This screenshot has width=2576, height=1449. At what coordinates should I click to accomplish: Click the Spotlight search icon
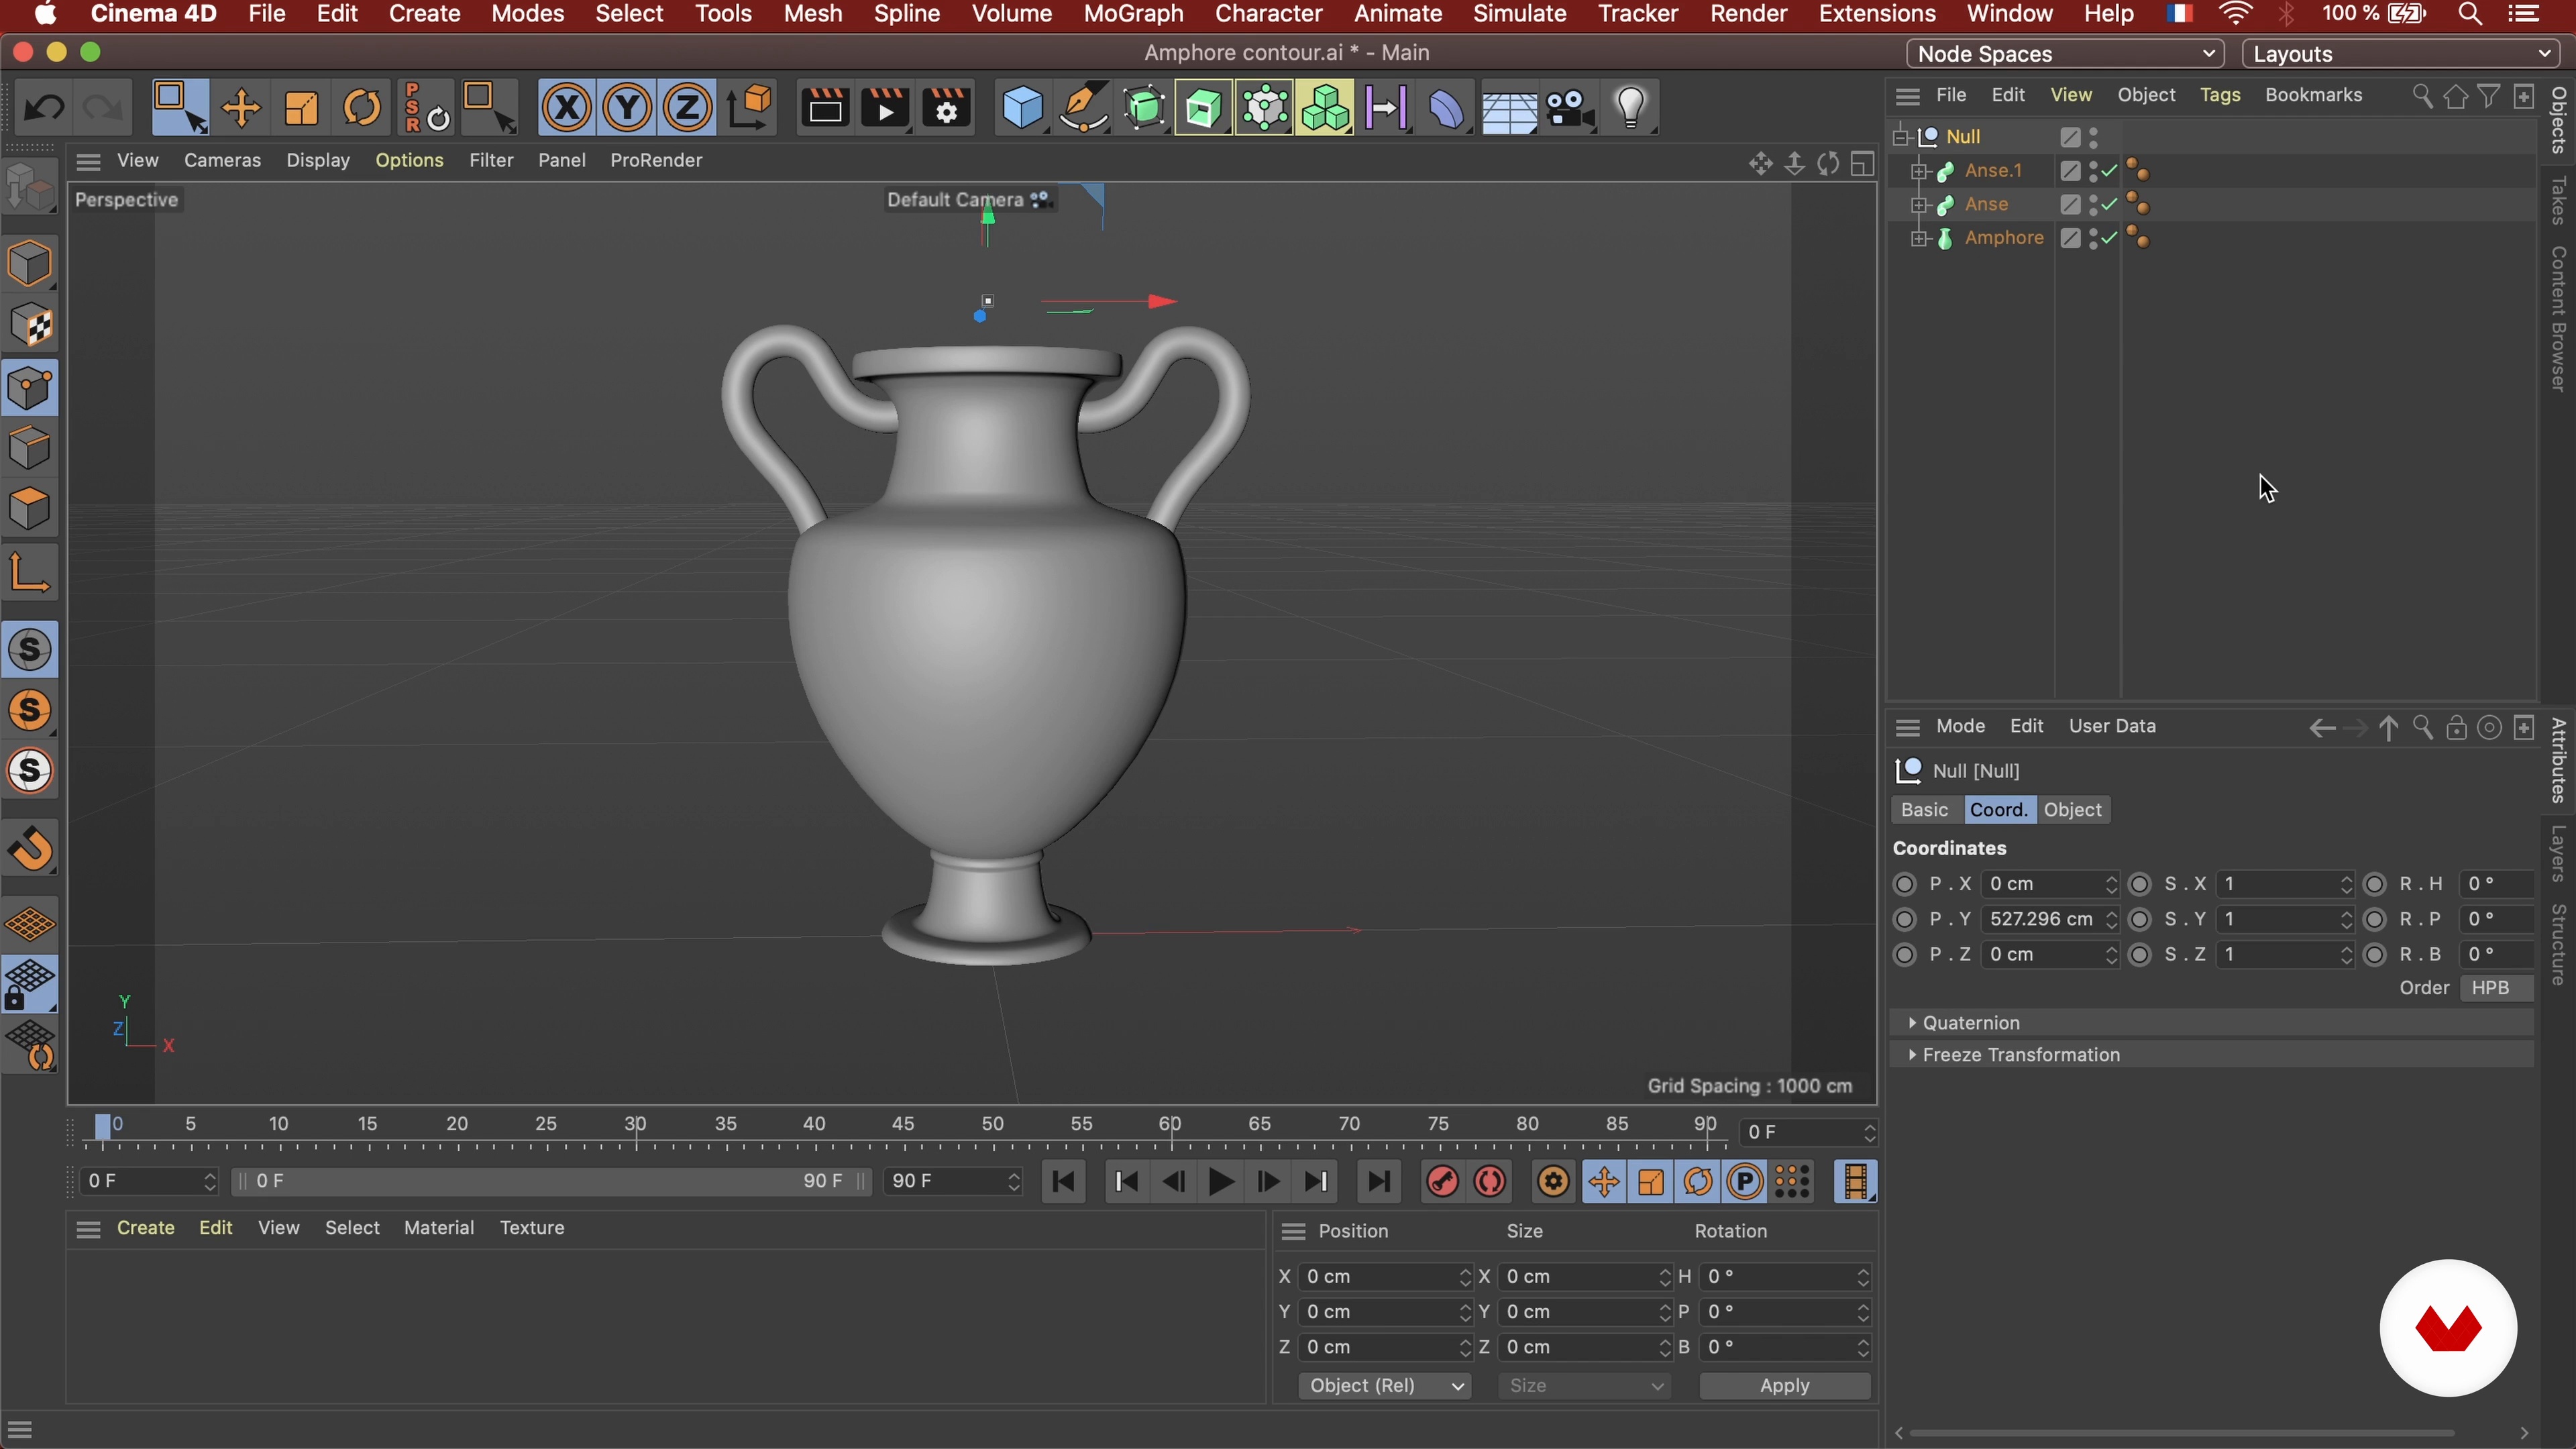[x=2469, y=14]
